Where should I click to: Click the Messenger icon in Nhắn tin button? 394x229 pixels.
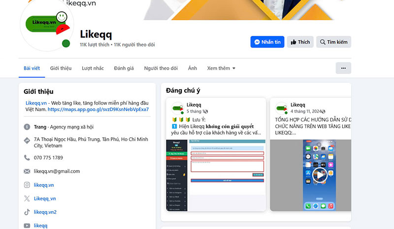click(257, 42)
